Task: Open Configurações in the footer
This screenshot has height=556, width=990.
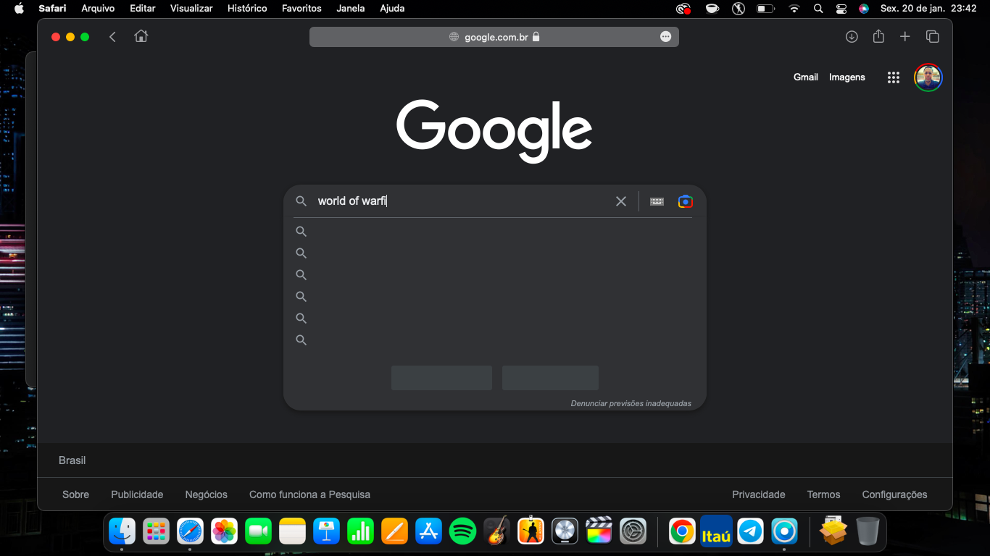Action: click(x=894, y=494)
